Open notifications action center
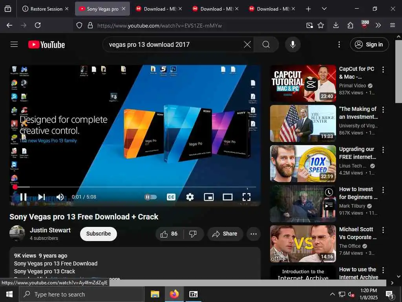Screen dimensions: 402x302 pyautogui.click(x=390, y=295)
